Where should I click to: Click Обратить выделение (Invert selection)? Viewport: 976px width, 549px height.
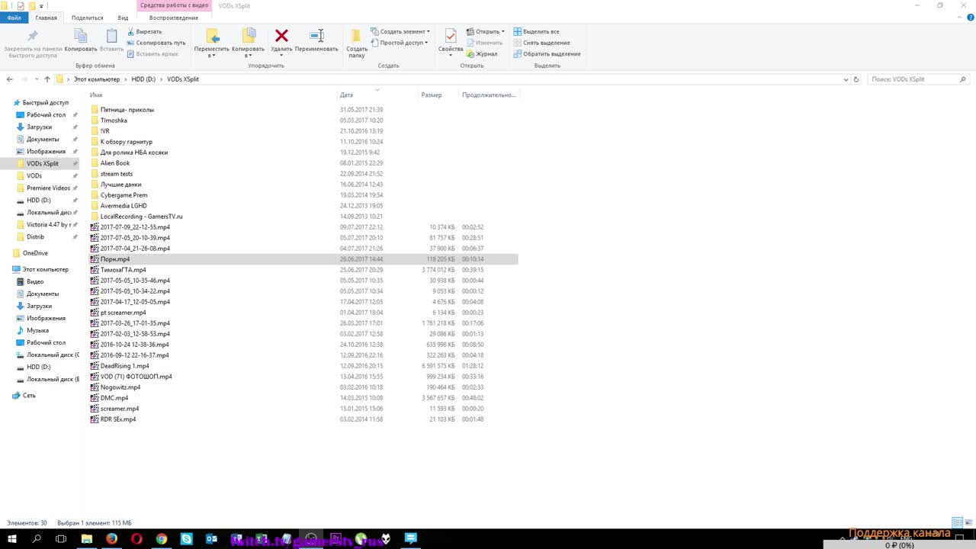(x=547, y=54)
